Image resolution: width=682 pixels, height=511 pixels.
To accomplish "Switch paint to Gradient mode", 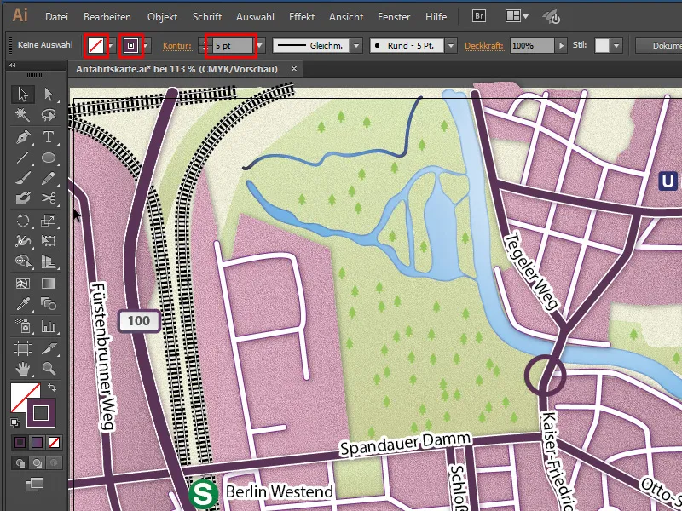I will tap(38, 442).
